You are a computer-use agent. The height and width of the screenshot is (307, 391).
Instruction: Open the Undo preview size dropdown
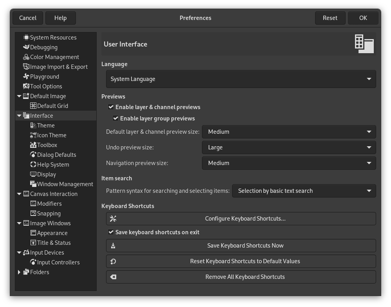(289, 147)
